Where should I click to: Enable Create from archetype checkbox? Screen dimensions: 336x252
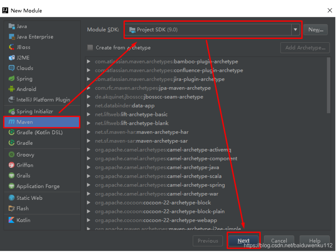coord(90,47)
